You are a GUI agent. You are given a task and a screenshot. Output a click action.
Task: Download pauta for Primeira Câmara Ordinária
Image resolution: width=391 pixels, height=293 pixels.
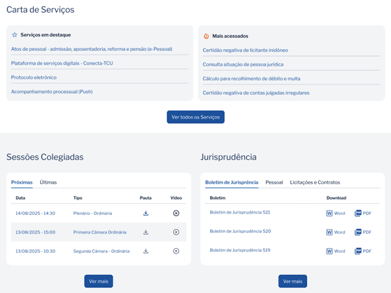(x=146, y=232)
